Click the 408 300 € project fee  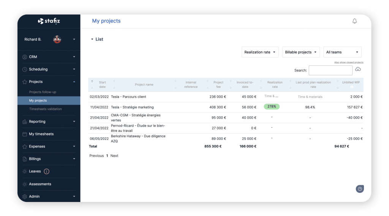(x=218, y=107)
